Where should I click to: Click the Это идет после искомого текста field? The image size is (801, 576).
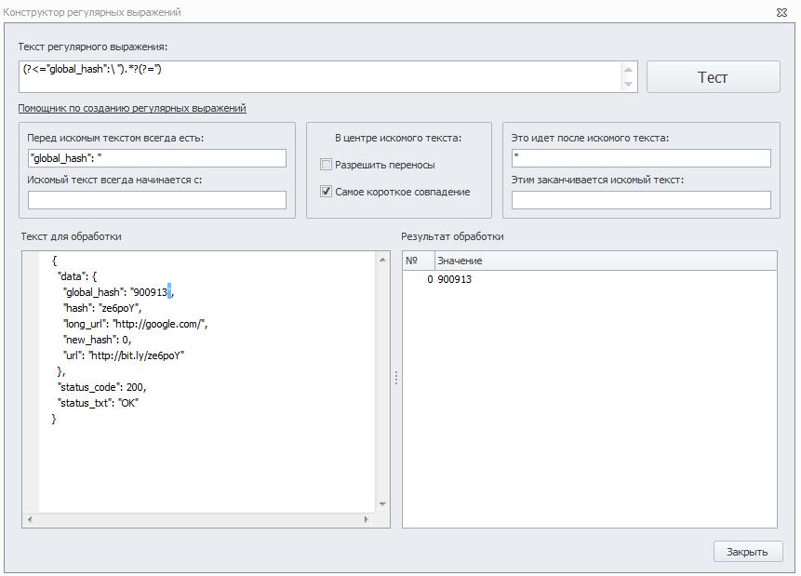pyautogui.click(x=641, y=158)
